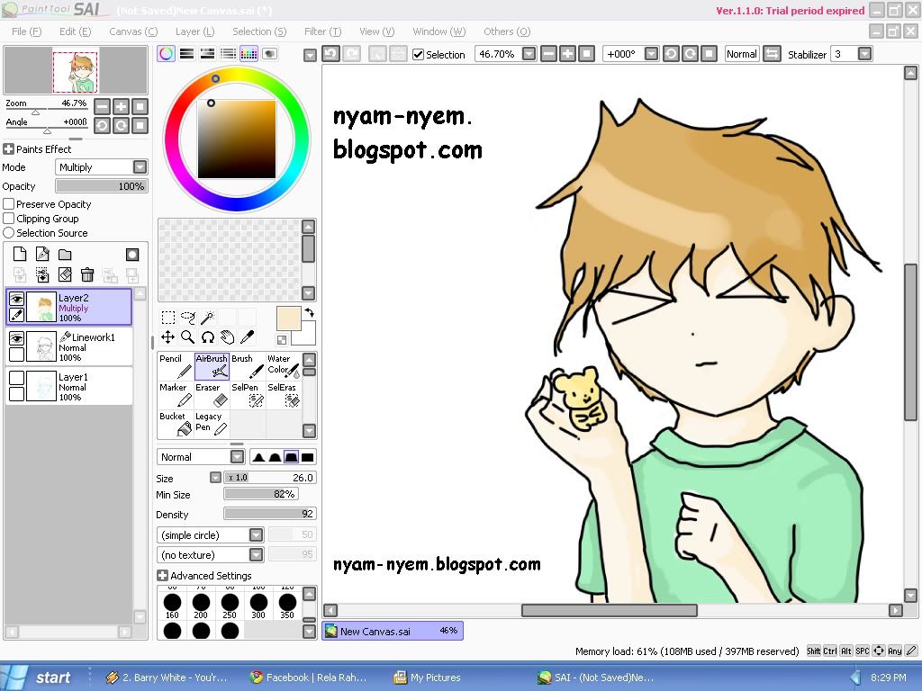This screenshot has height=691, width=922.
Task: Open the (simple circle) brush shape dropdown
Action: click(x=256, y=534)
